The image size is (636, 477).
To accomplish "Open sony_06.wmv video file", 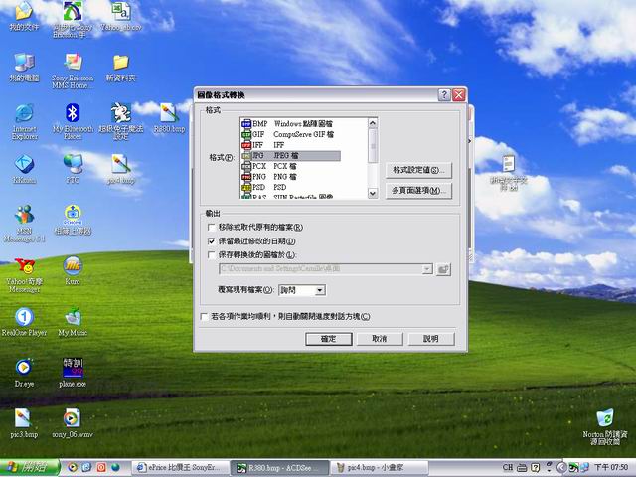I will pos(73,423).
